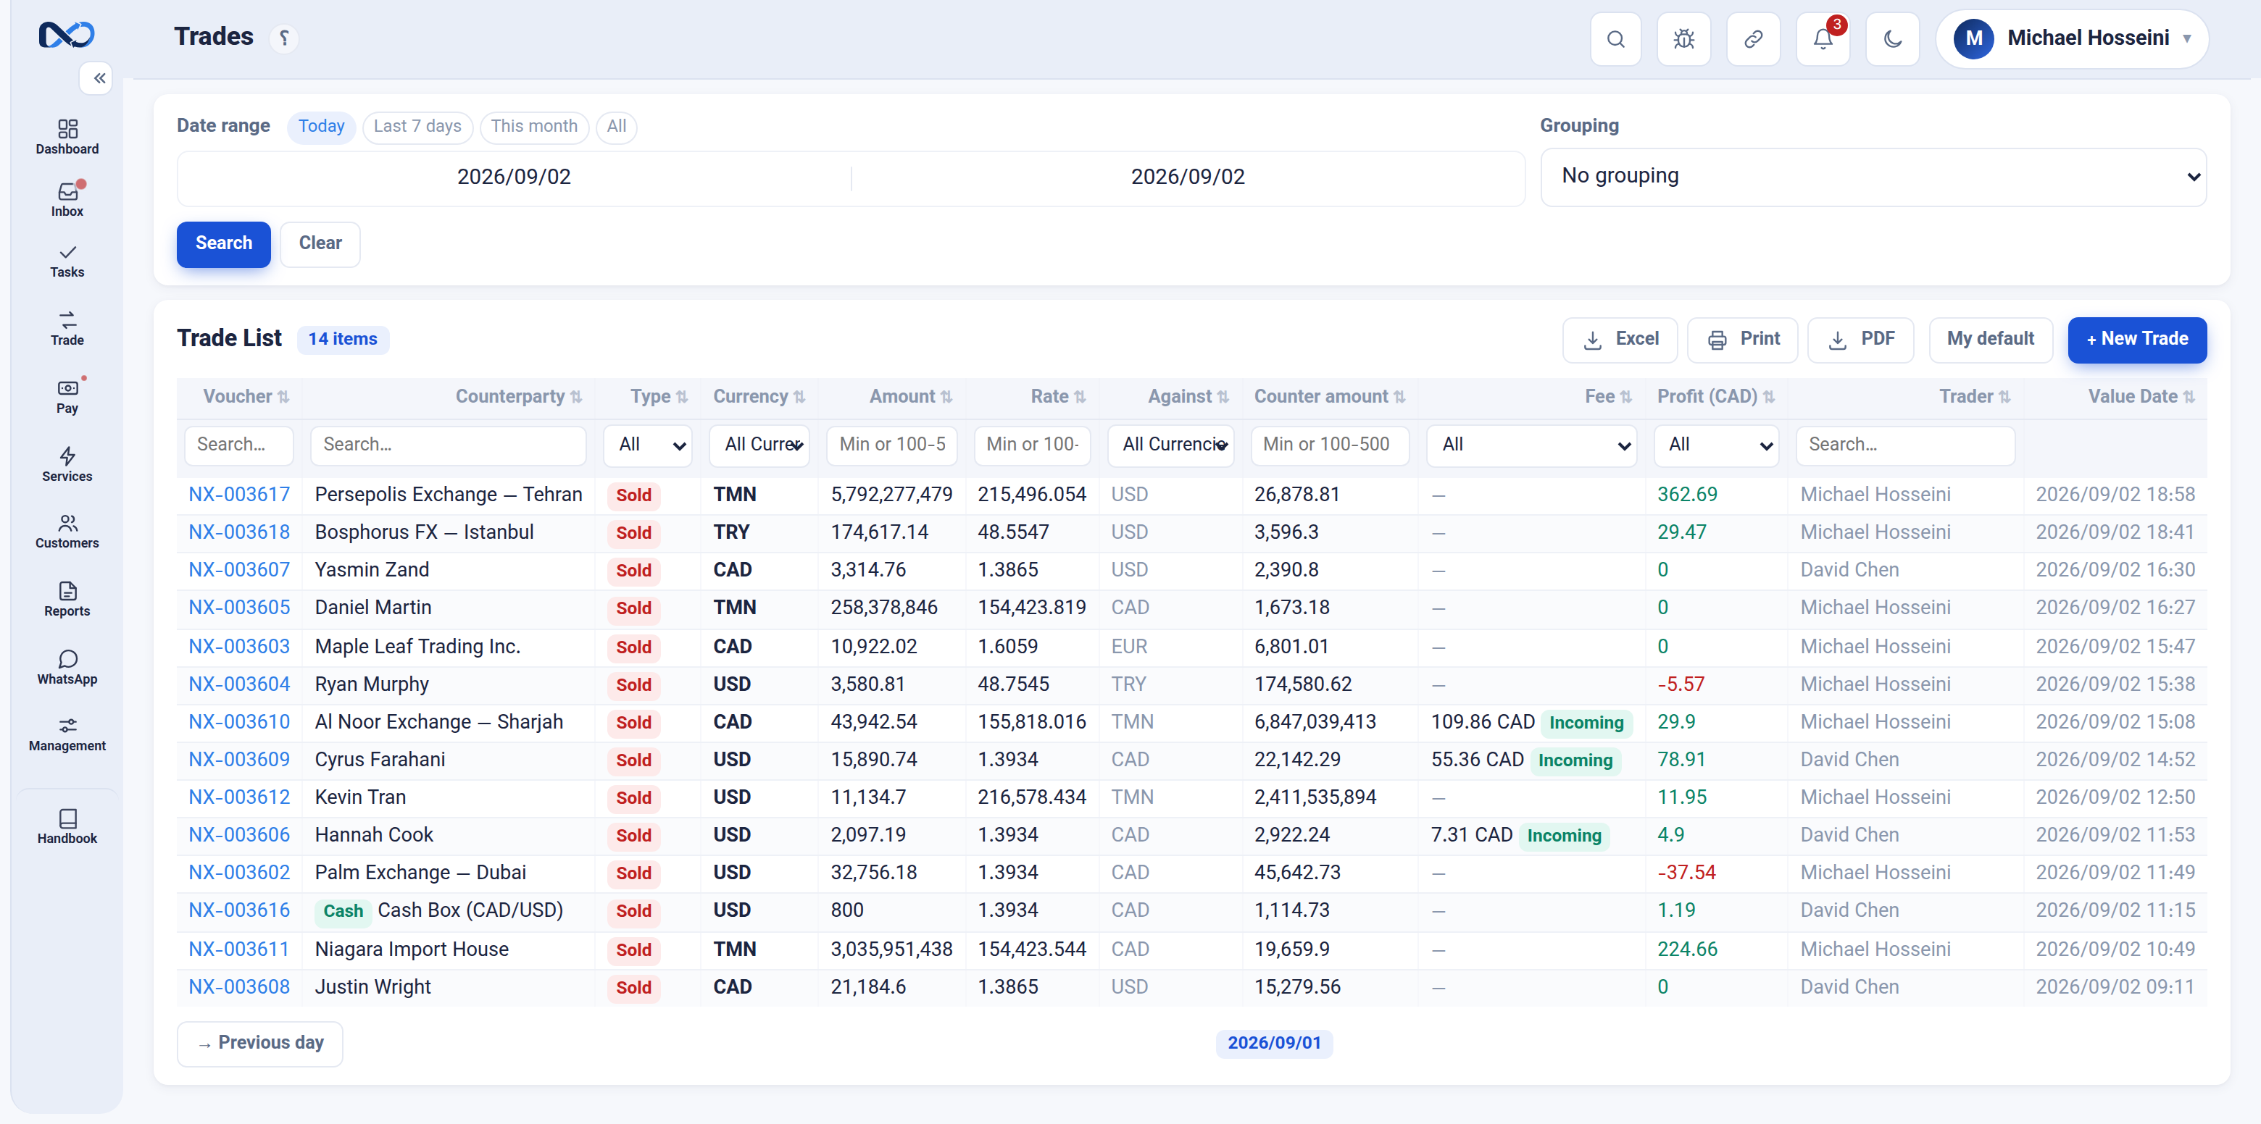Click the Trades help question icon
This screenshot has width=2261, height=1124.
pyautogui.click(x=283, y=38)
